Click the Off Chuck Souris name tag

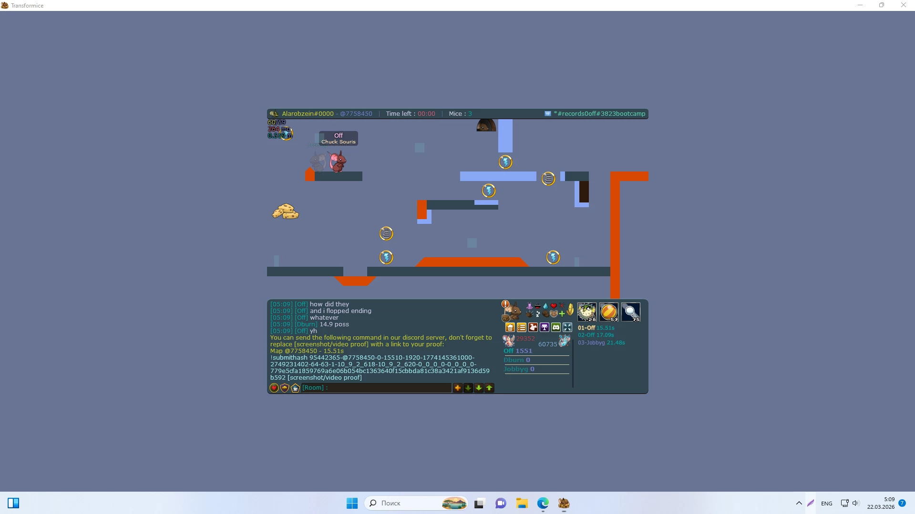(x=339, y=139)
